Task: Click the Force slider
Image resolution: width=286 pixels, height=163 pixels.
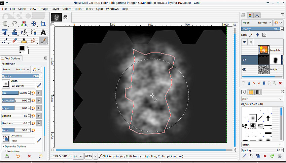Action: pyautogui.click(x=15, y=130)
